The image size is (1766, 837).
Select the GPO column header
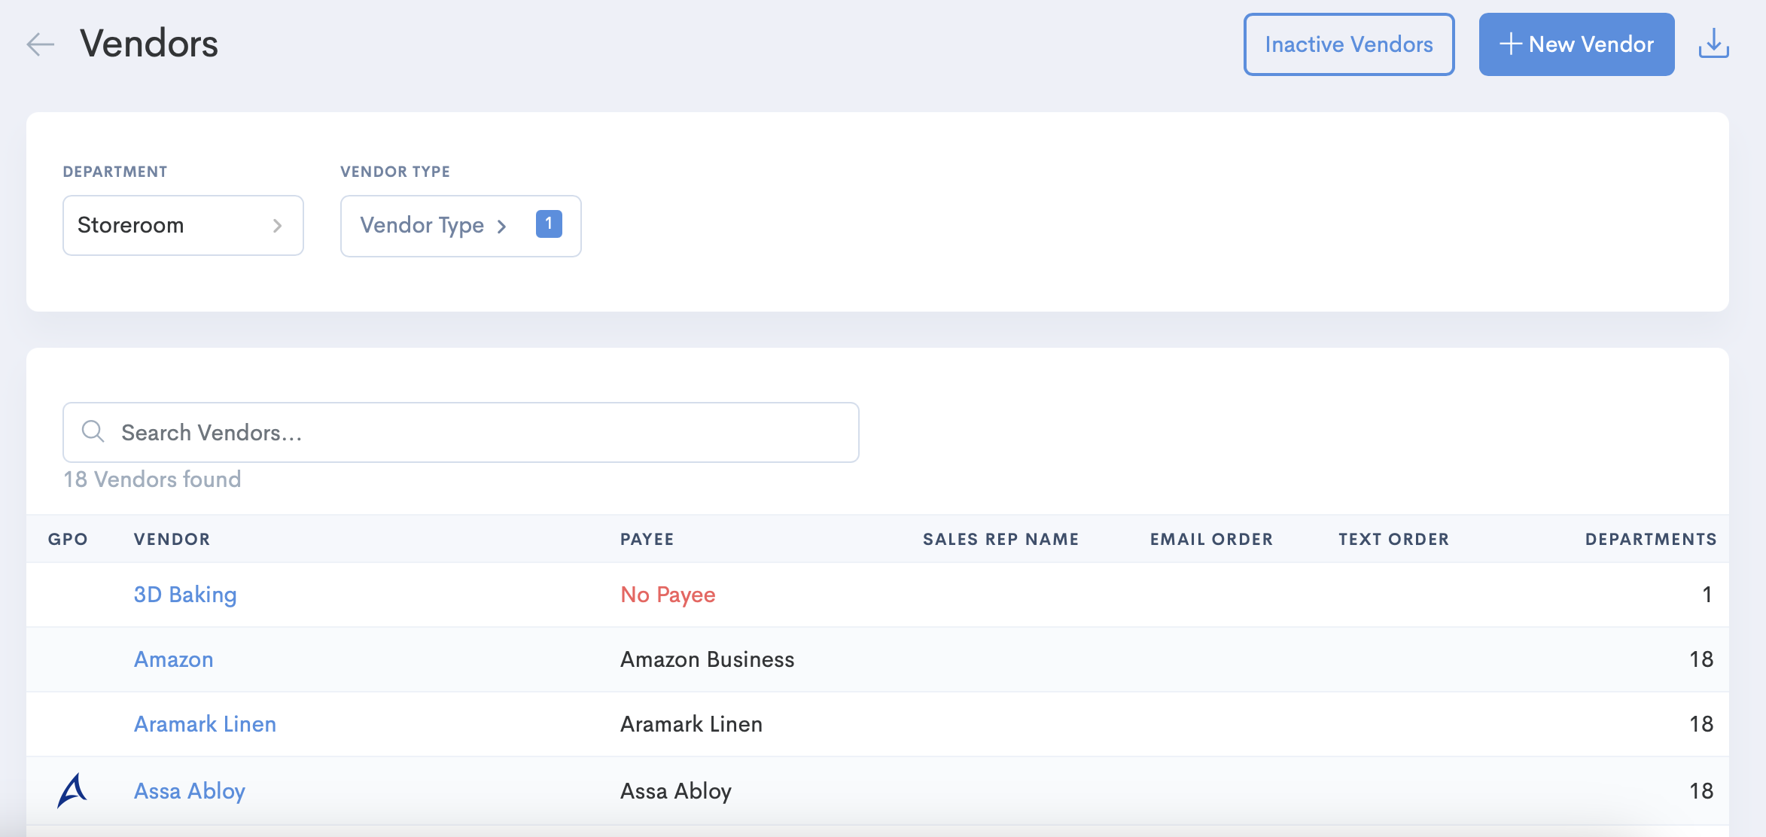68,539
